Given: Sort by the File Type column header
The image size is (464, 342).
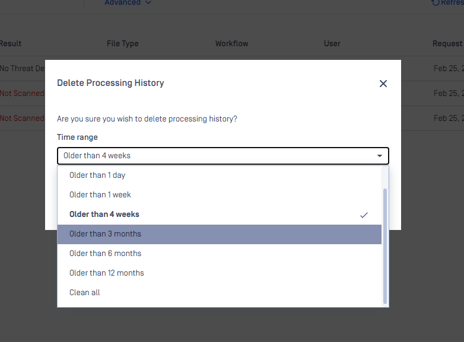Looking at the screenshot, I should click(x=122, y=43).
